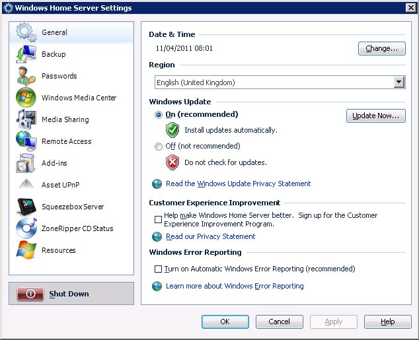Click the Windows Media Center orb icon
419x340 pixels.
click(26, 97)
